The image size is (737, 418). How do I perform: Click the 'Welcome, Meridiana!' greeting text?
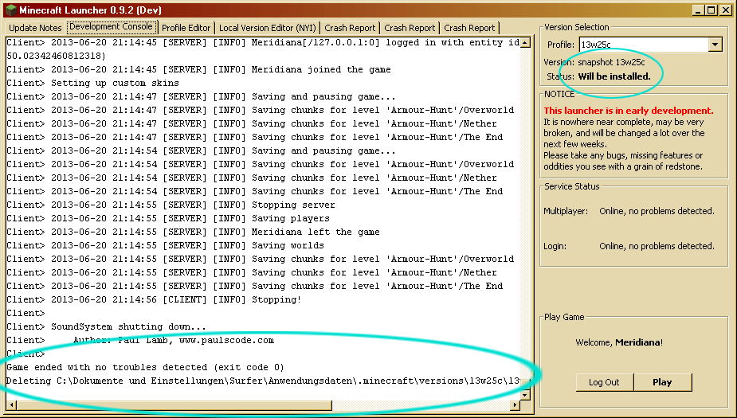619,342
